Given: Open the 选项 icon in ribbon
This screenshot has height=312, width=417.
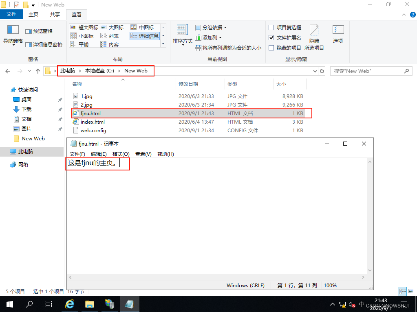Looking at the screenshot, I should pos(338,35).
